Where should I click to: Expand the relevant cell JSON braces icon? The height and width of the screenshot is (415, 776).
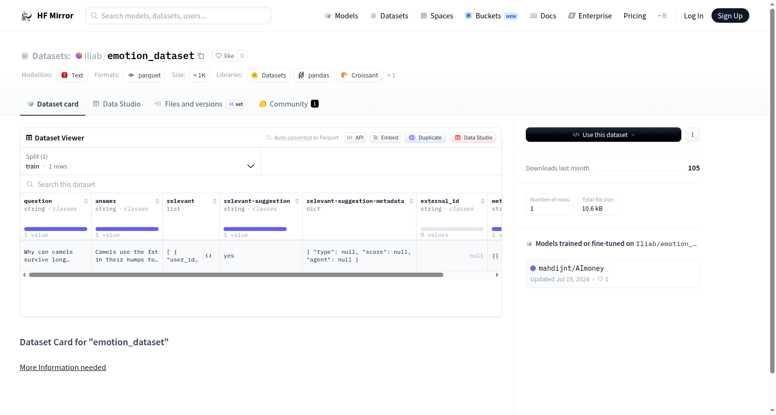click(209, 256)
